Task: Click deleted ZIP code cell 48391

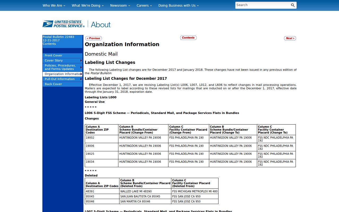Action: pyautogui.click(x=102, y=191)
